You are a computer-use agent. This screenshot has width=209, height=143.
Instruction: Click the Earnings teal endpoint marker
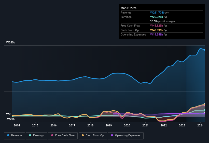click(x=205, y=110)
